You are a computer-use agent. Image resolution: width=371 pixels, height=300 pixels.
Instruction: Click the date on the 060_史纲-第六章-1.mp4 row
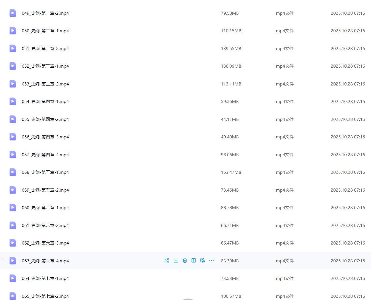pos(348,208)
